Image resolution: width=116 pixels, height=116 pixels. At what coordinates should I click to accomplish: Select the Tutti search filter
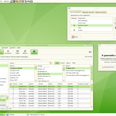tap(57, 63)
